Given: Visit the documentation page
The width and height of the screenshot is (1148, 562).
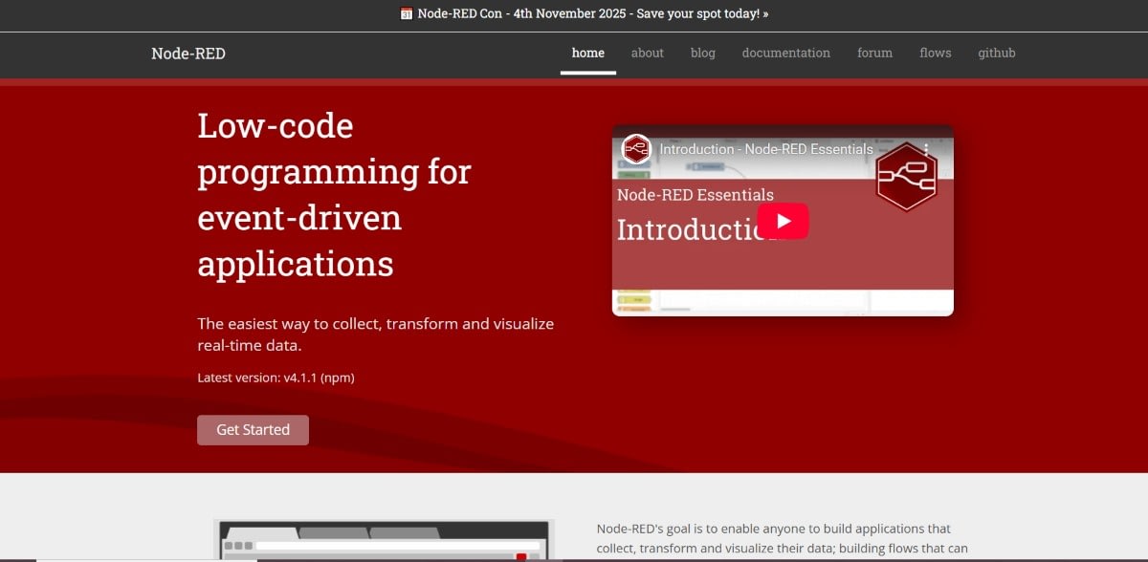Looking at the screenshot, I should (x=785, y=54).
